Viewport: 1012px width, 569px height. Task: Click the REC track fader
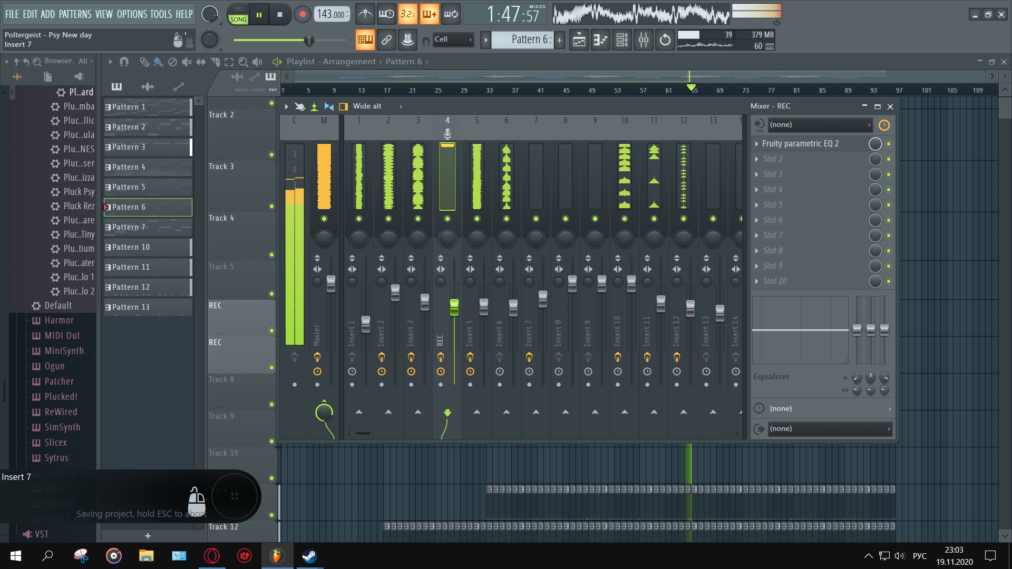click(454, 307)
